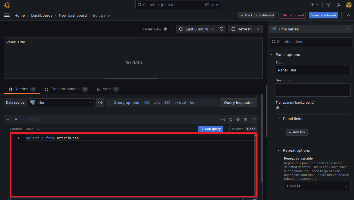Click the zoom out time range icon
This screenshot has width=354, height=200.
pos(222,29)
